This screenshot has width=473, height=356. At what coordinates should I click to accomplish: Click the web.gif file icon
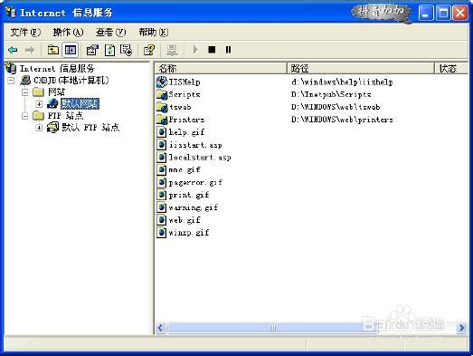coord(162,220)
